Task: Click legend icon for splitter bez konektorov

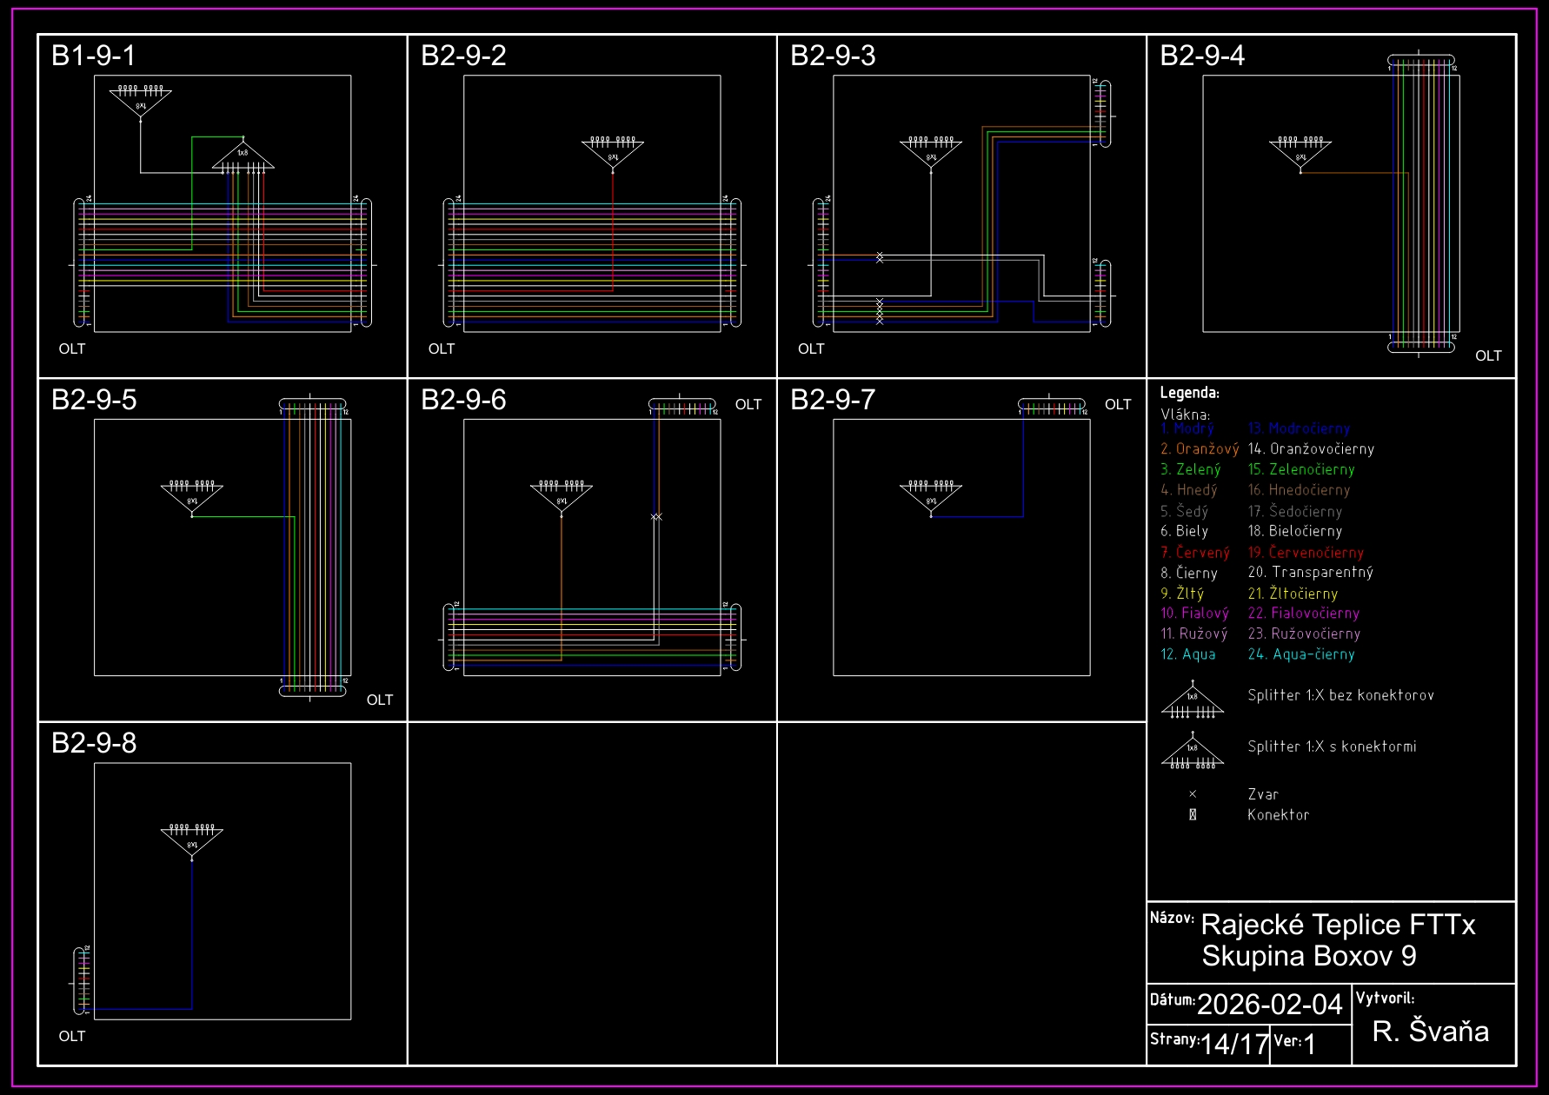Action: (x=1193, y=702)
